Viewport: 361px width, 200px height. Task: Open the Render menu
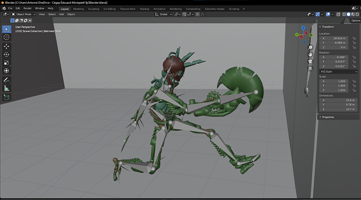27,9
